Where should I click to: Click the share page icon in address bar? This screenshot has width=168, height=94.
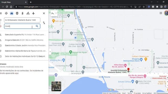point(139,7)
